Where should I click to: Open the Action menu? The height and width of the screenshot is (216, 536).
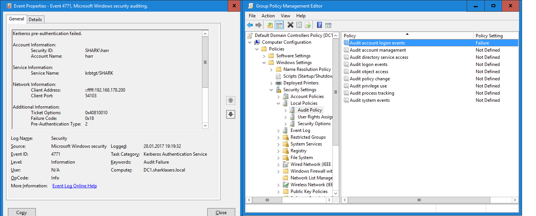click(268, 16)
